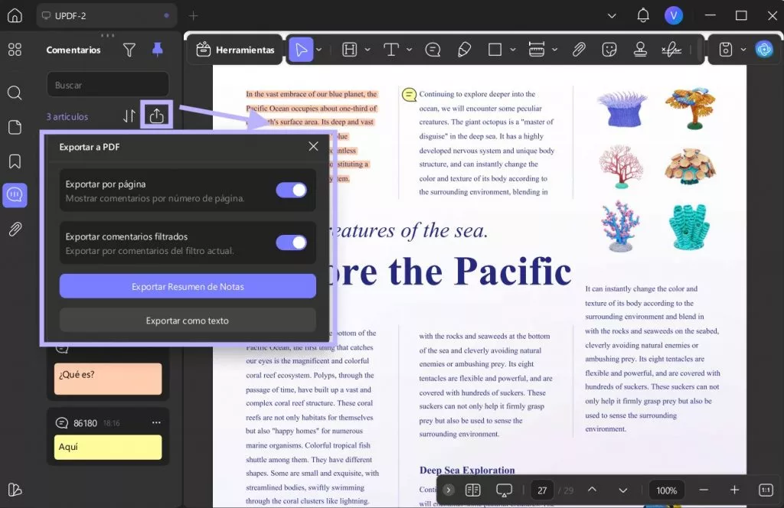This screenshot has height=508, width=784.
Task: Open the home screen icon
Action: tap(15, 15)
